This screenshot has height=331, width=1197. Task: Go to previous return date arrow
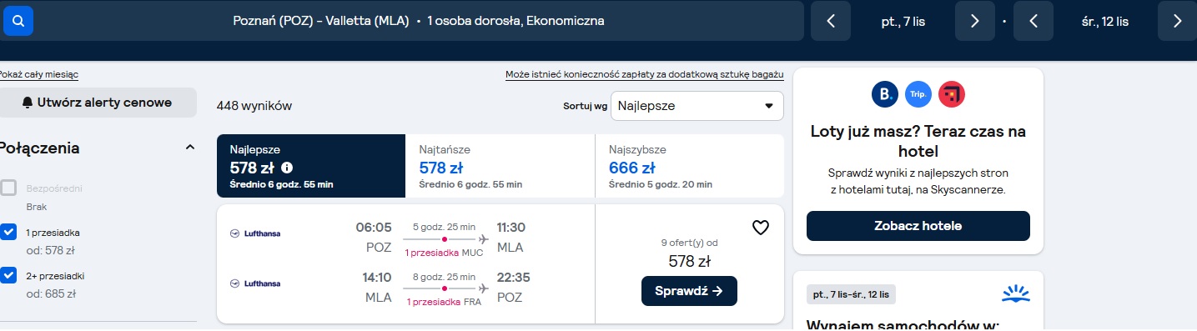[x=1034, y=21]
